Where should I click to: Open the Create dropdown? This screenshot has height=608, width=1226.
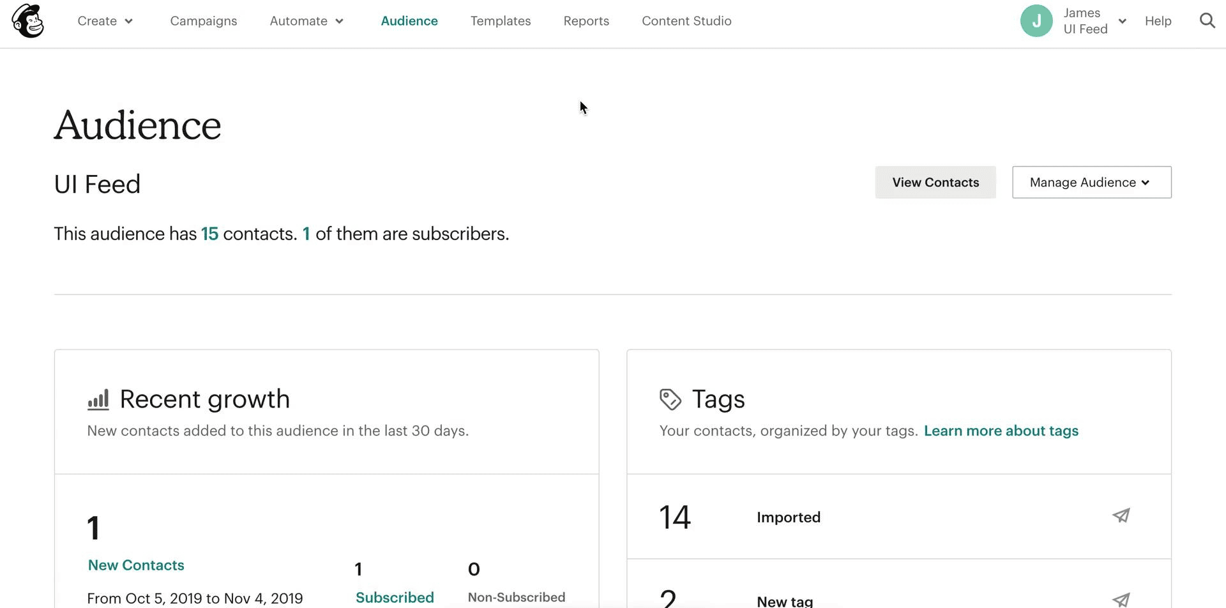(105, 21)
